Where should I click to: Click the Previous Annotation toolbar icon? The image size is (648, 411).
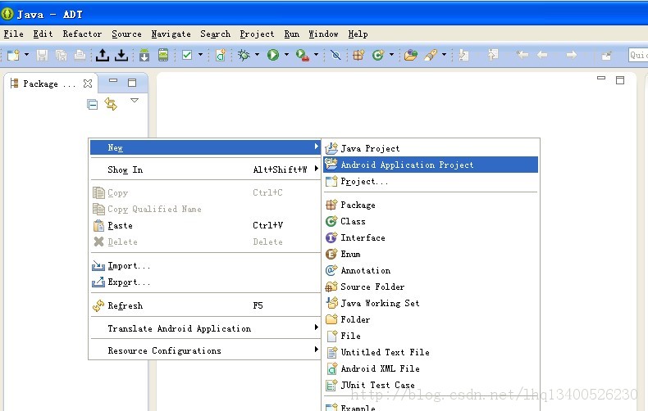tap(493, 55)
